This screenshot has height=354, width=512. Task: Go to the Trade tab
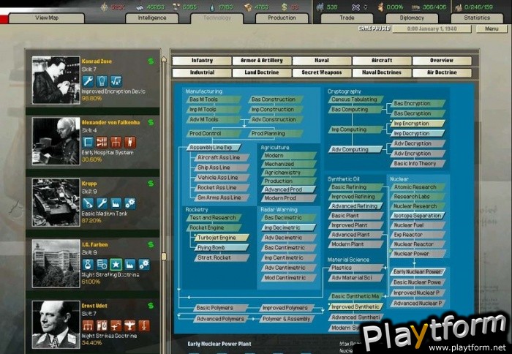[347, 18]
